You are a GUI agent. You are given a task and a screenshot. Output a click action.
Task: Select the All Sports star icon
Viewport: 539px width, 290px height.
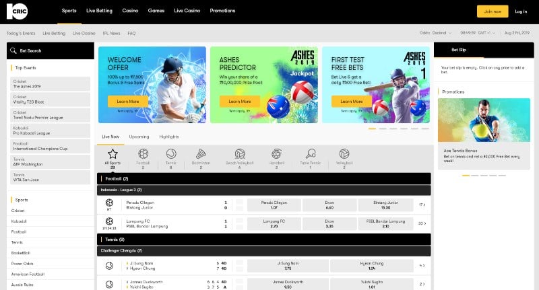113,154
